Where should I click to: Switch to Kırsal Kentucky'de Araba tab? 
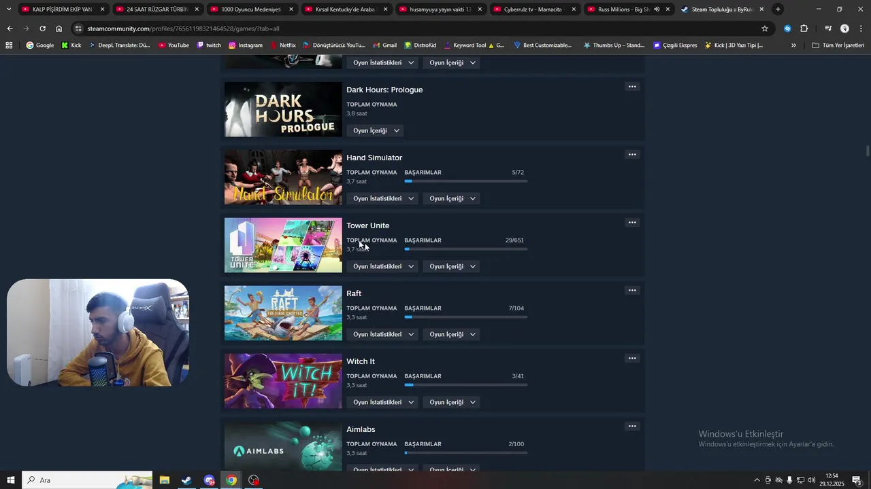[345, 10]
